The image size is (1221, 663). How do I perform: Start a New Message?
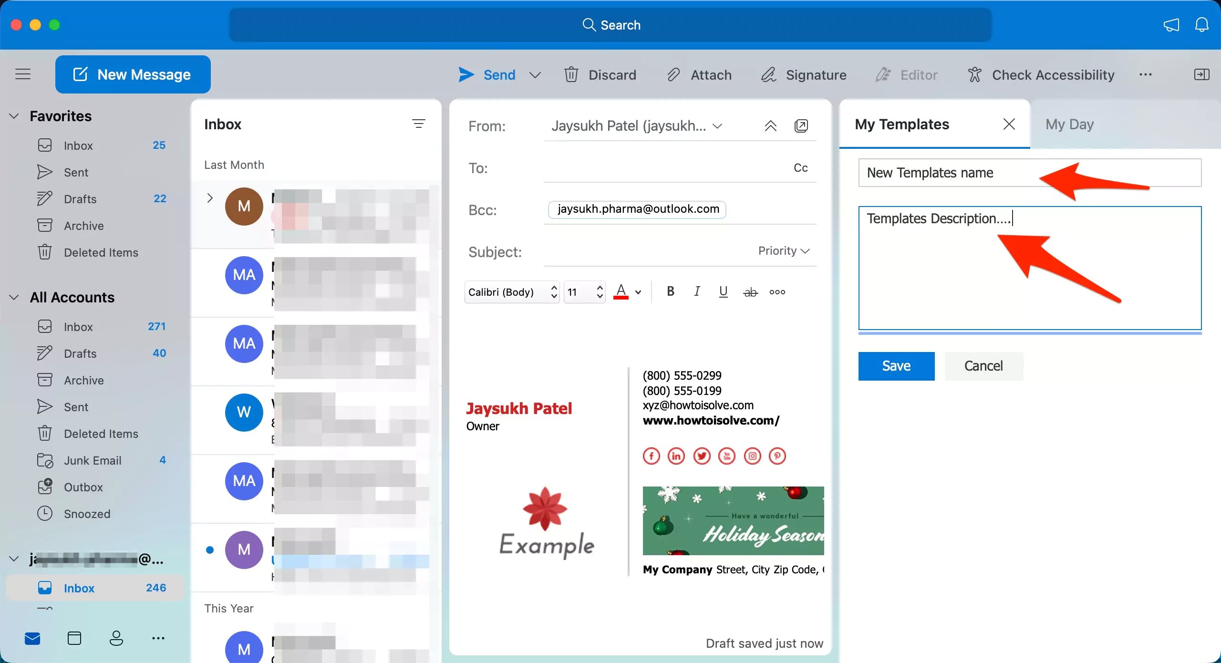click(133, 74)
